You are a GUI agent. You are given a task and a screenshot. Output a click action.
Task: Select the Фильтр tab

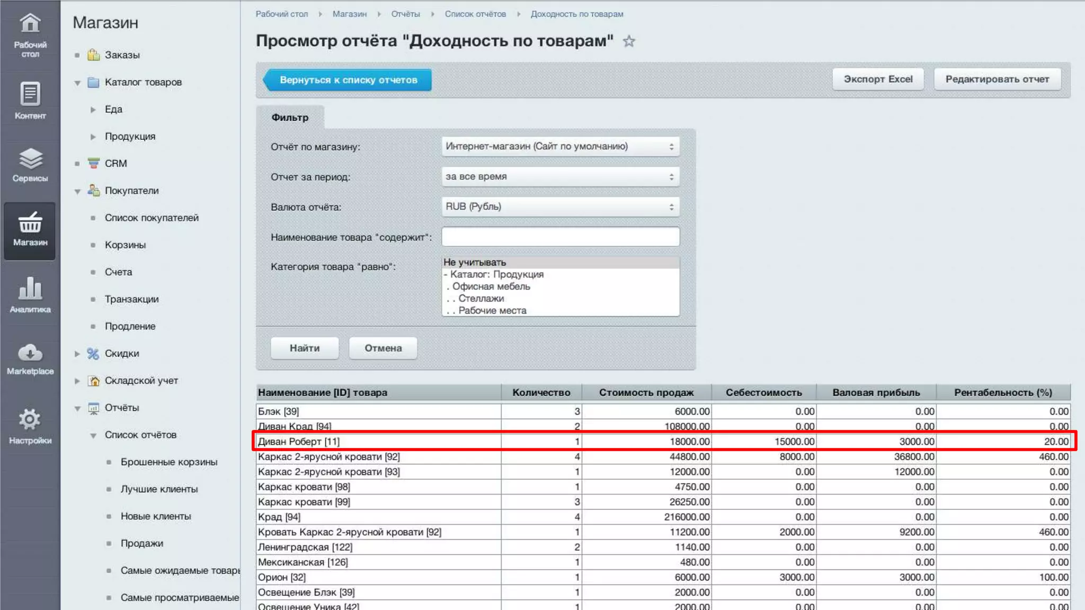pos(290,118)
